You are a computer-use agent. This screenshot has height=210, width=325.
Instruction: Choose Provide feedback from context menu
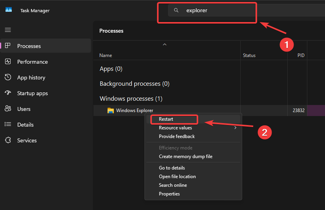coord(177,136)
